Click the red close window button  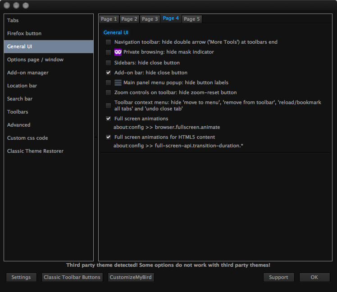(x=7, y=5)
